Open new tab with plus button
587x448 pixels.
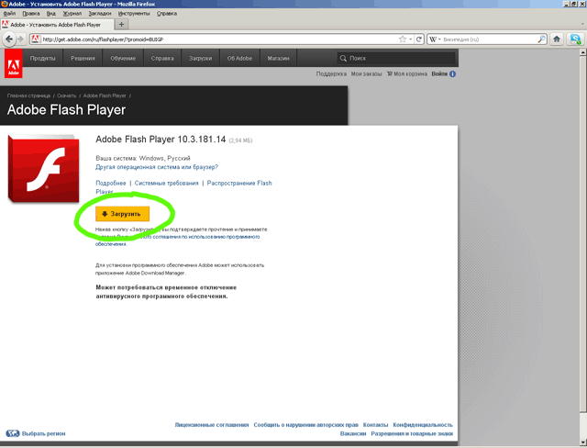tap(122, 25)
